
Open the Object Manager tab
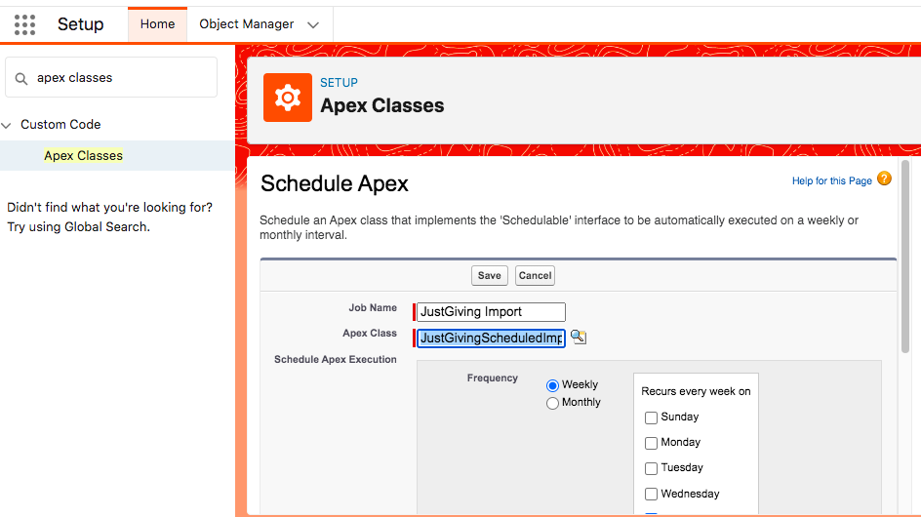pos(247,24)
